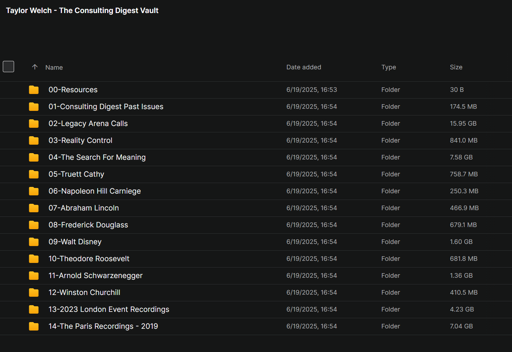Tick the select-all checkbox in header
512x352 pixels.
click(x=8, y=67)
